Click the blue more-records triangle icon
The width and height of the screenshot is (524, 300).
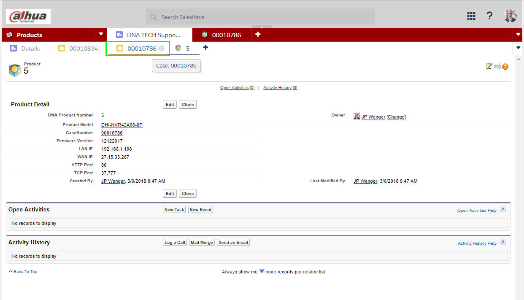coord(262,271)
